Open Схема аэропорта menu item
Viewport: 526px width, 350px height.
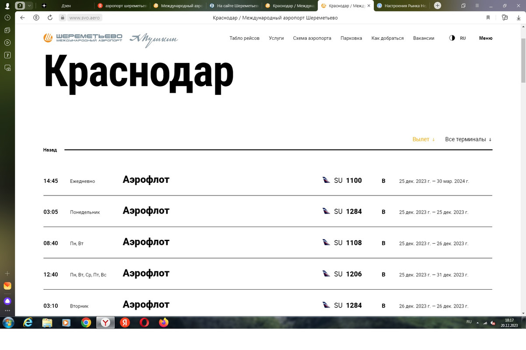tap(312, 38)
